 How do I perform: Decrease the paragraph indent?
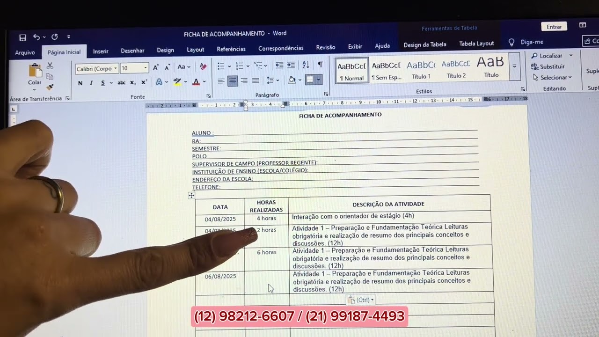[x=279, y=65]
